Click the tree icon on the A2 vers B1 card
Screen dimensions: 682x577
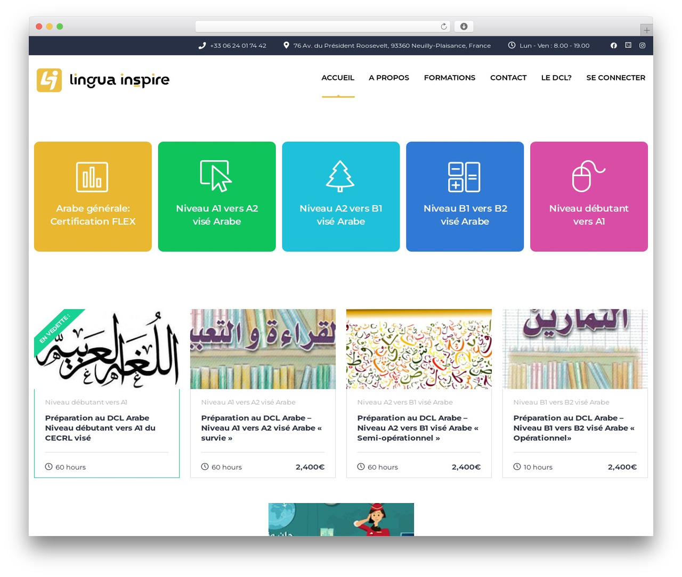point(340,176)
